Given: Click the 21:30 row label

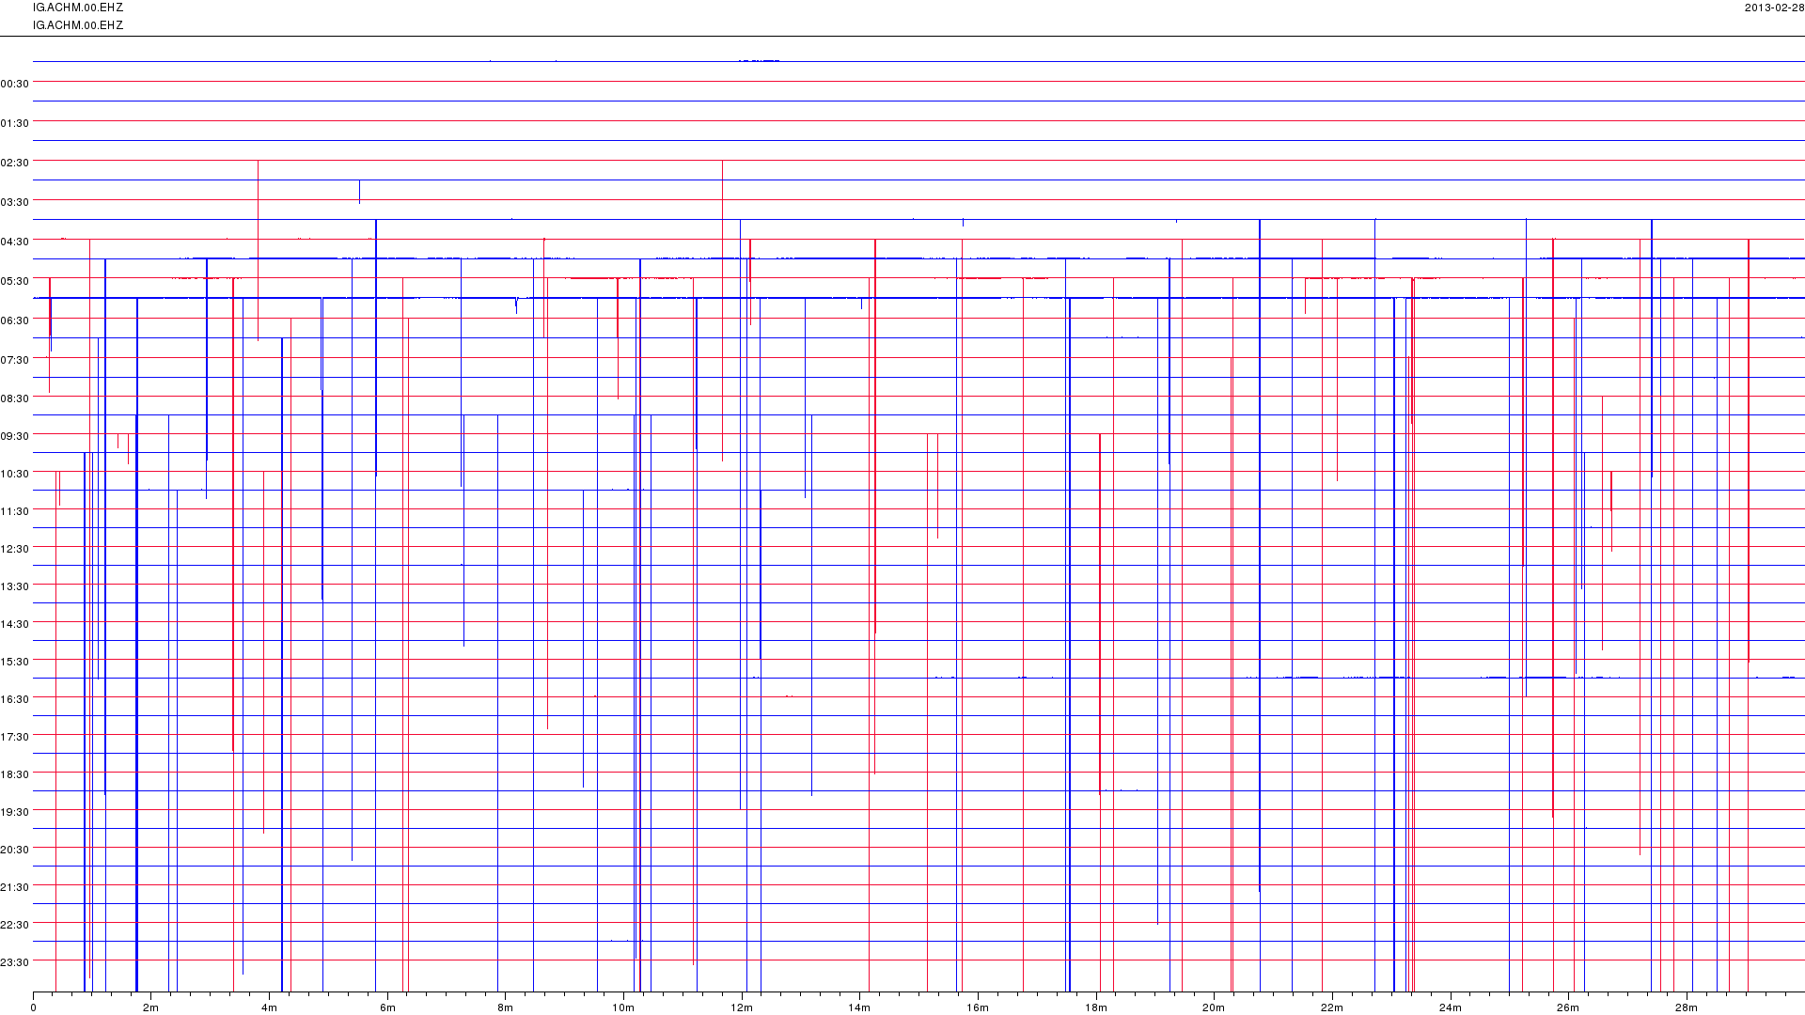Looking at the screenshot, I should (15, 887).
